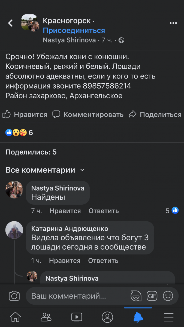Open the three-dot post options menu
The image size is (184, 327).
coord(173,23)
